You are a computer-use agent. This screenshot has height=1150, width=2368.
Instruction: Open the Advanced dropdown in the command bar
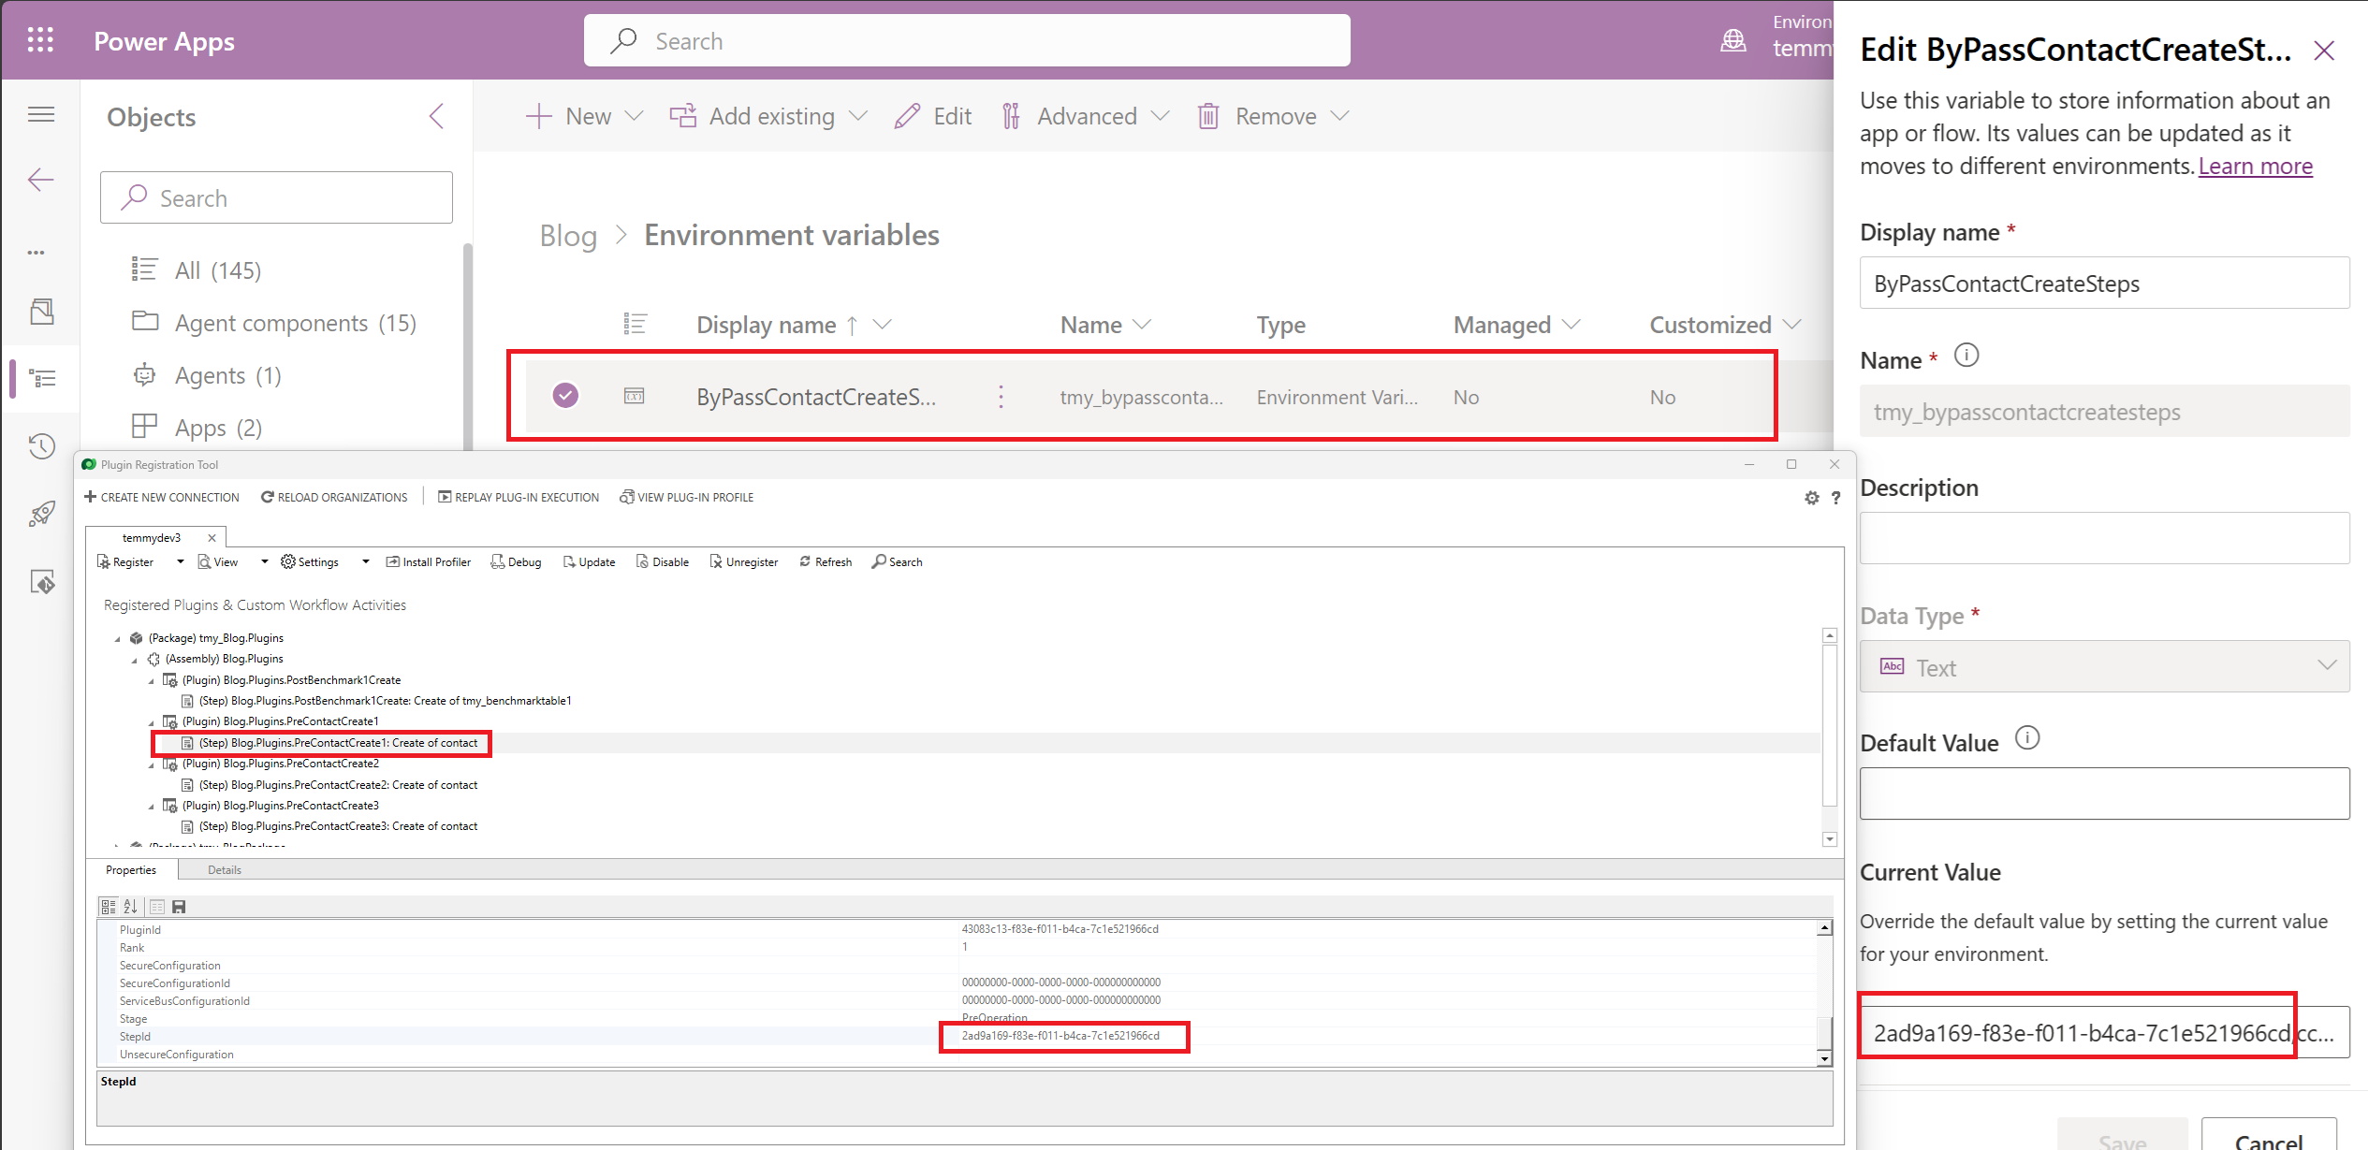[x=1161, y=116]
